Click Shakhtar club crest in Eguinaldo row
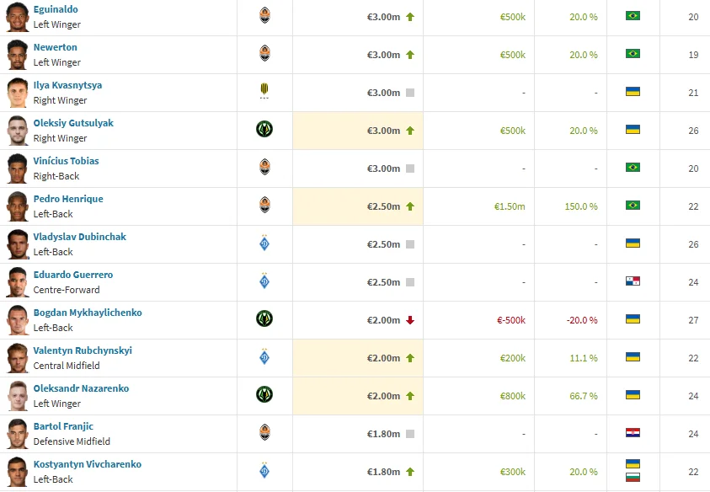 click(x=264, y=15)
